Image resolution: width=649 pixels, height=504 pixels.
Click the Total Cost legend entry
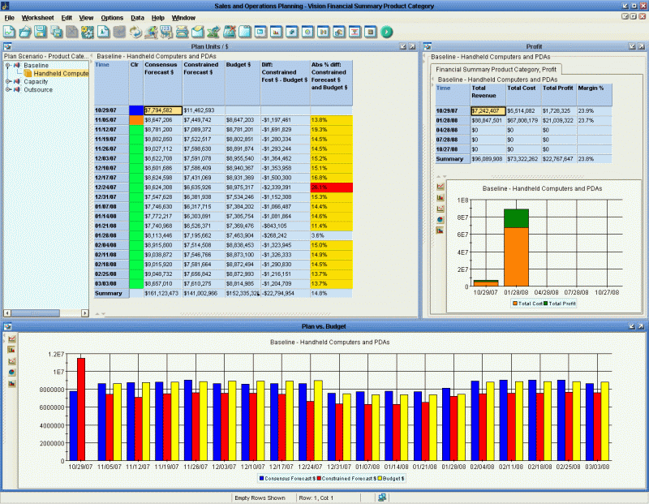(528, 304)
